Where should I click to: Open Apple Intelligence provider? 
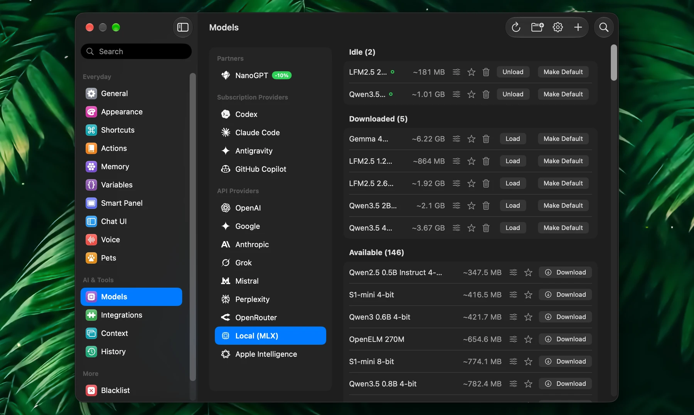(x=270, y=354)
